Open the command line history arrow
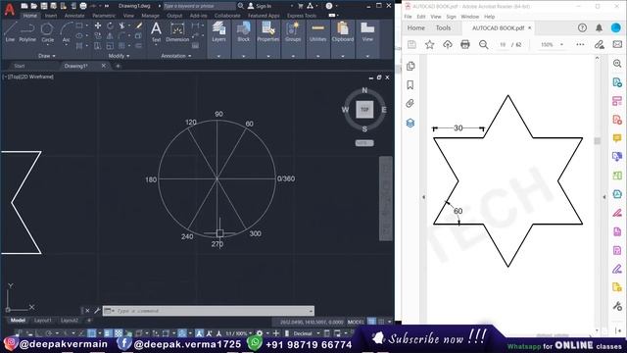 [311, 311]
